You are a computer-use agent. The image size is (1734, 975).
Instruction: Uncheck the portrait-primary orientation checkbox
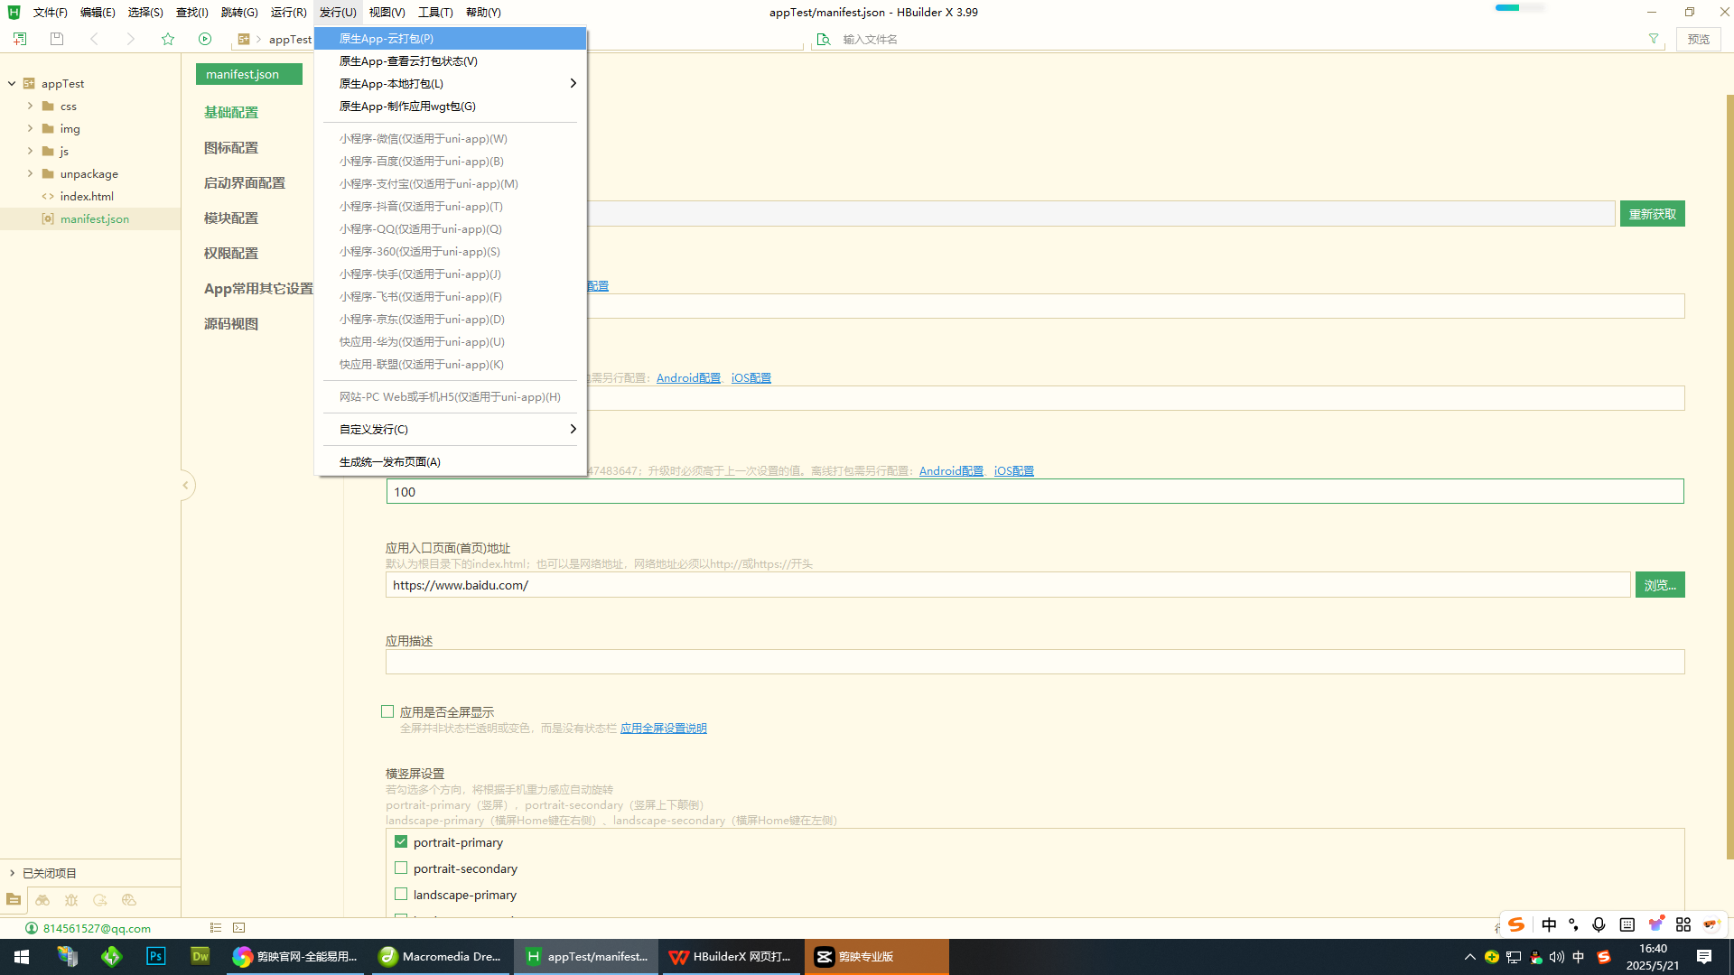pyautogui.click(x=401, y=842)
